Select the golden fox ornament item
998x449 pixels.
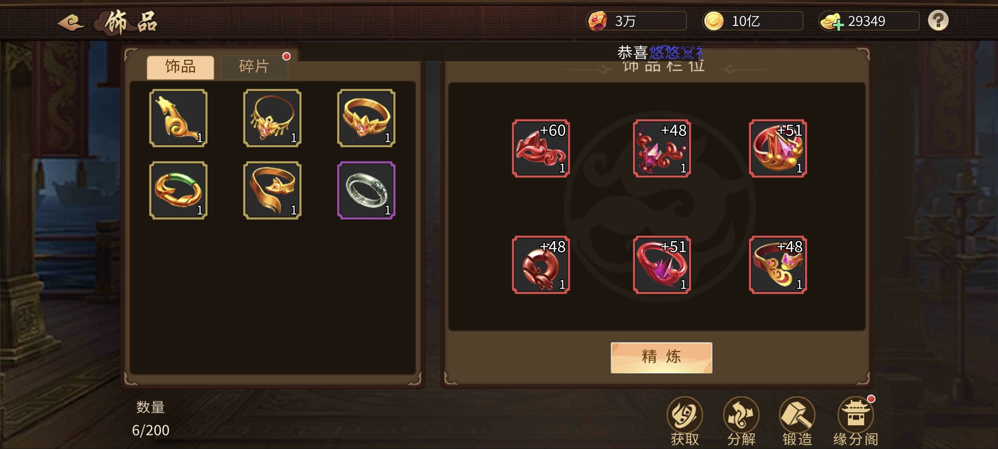click(178, 118)
